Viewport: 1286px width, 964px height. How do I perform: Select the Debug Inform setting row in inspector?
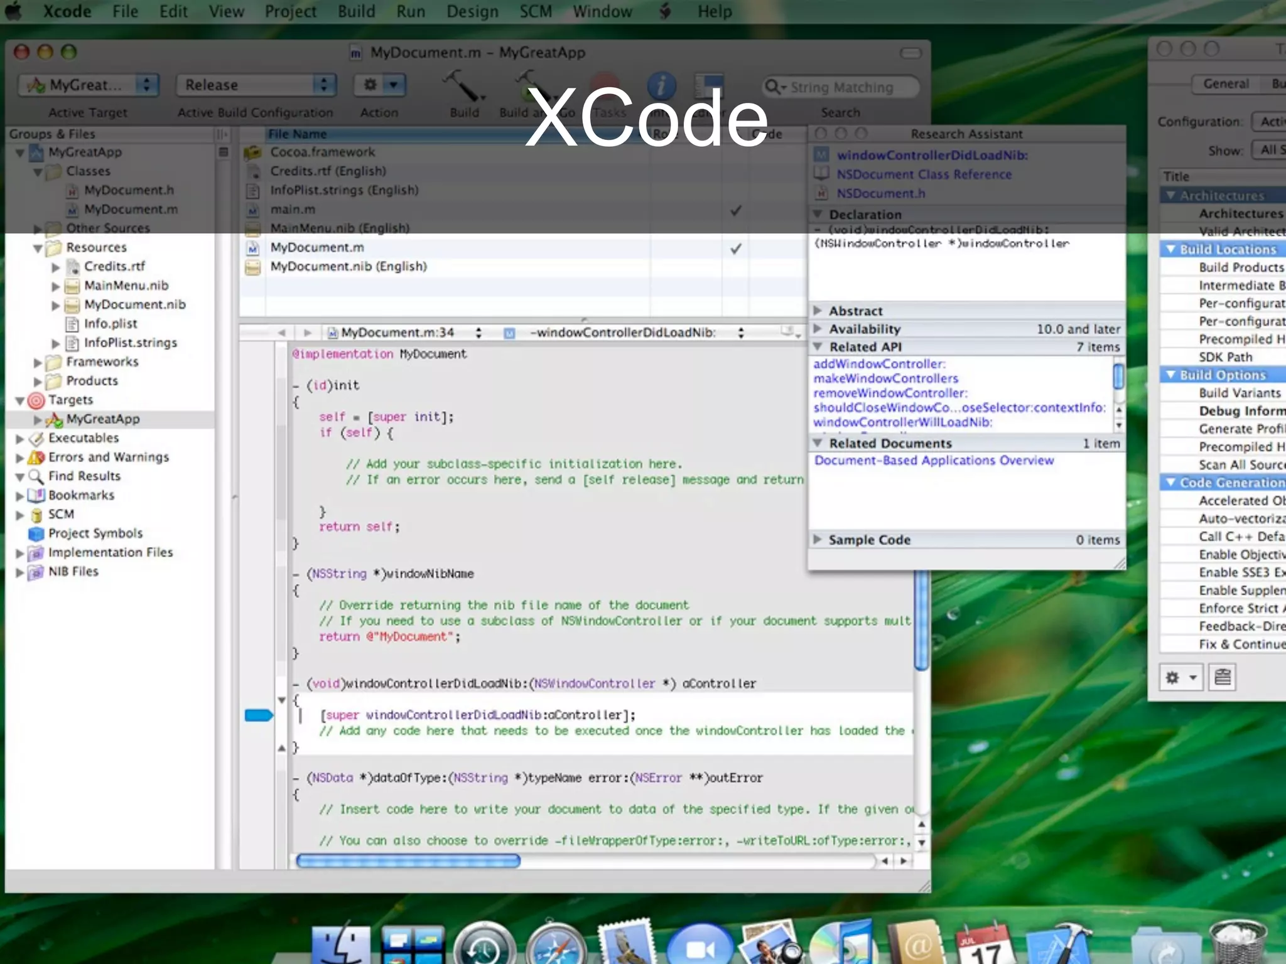point(1223,411)
